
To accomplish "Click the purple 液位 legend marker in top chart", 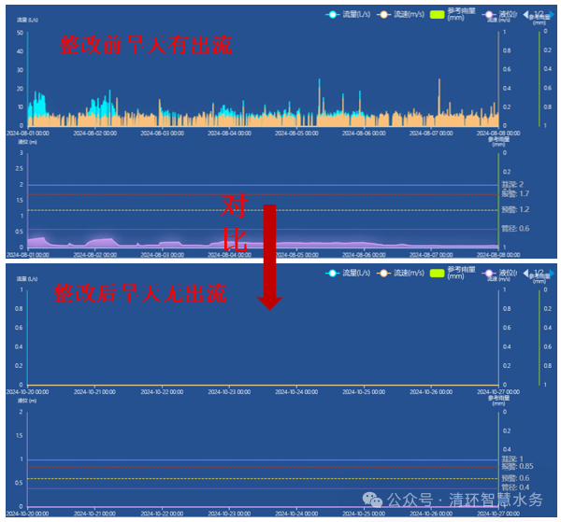I will click(x=491, y=14).
